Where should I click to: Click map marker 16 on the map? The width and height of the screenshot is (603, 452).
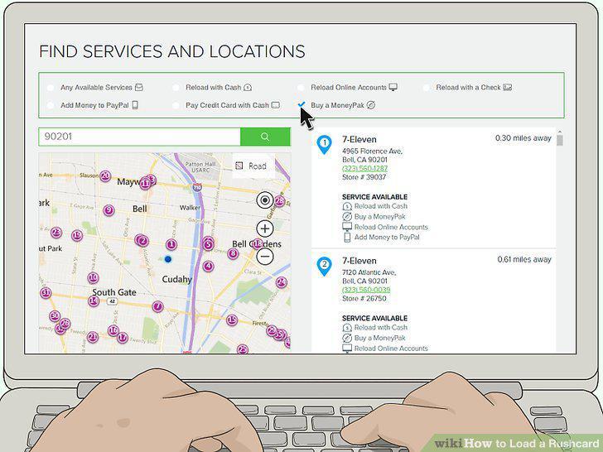(x=113, y=330)
